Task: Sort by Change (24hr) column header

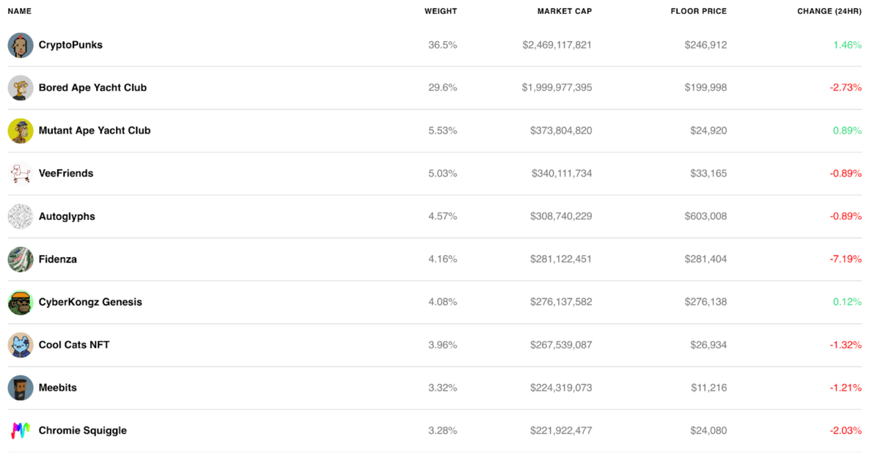Action: (x=829, y=12)
